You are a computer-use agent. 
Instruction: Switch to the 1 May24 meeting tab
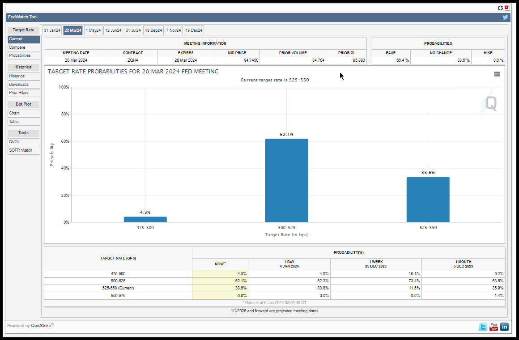[94, 30]
